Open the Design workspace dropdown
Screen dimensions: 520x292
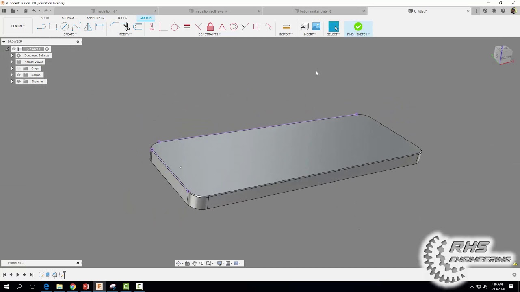(18, 26)
